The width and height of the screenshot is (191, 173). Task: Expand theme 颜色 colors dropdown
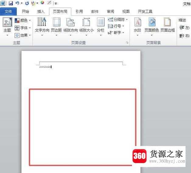(x=23, y=20)
